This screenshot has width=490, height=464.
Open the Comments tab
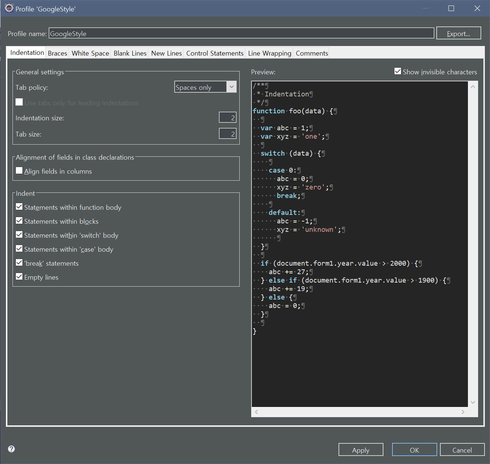[312, 53]
